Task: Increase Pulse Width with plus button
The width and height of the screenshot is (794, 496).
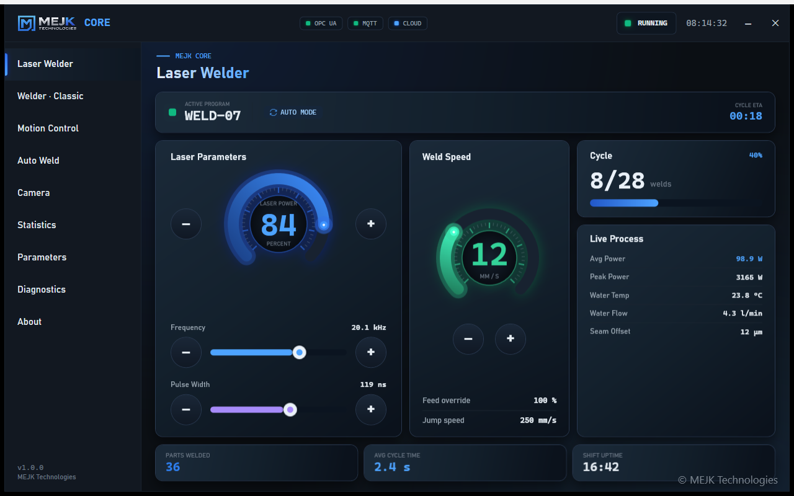Action: [371, 410]
